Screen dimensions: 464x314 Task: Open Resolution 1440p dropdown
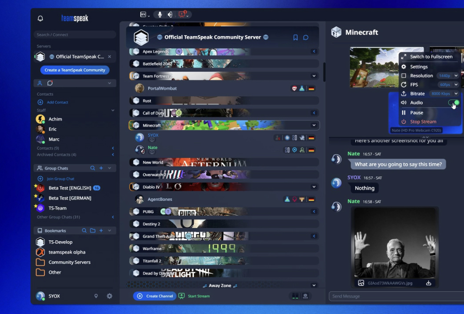[448, 76]
